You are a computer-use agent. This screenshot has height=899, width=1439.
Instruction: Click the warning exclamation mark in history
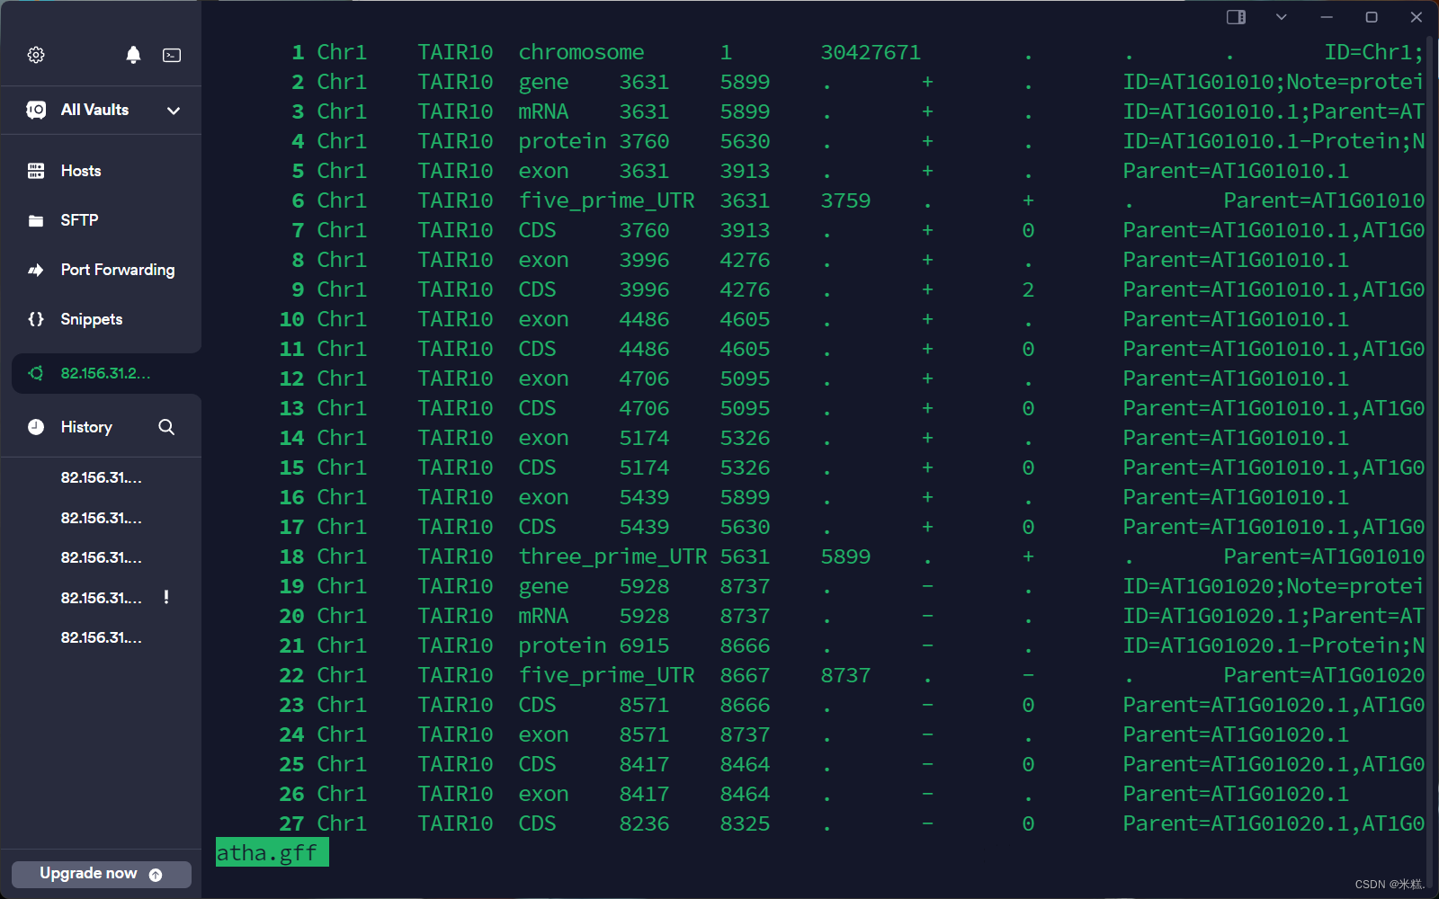[x=166, y=597]
